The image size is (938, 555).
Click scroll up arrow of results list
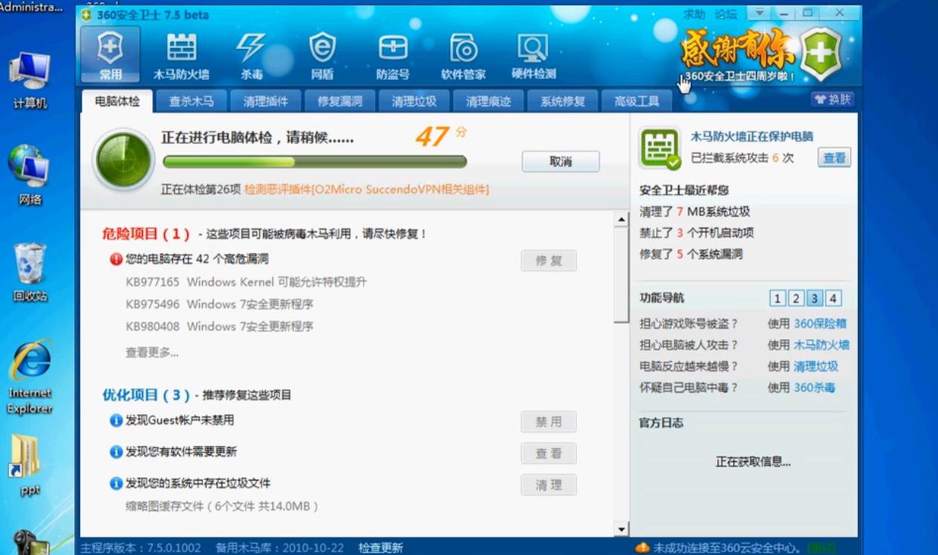(621, 220)
